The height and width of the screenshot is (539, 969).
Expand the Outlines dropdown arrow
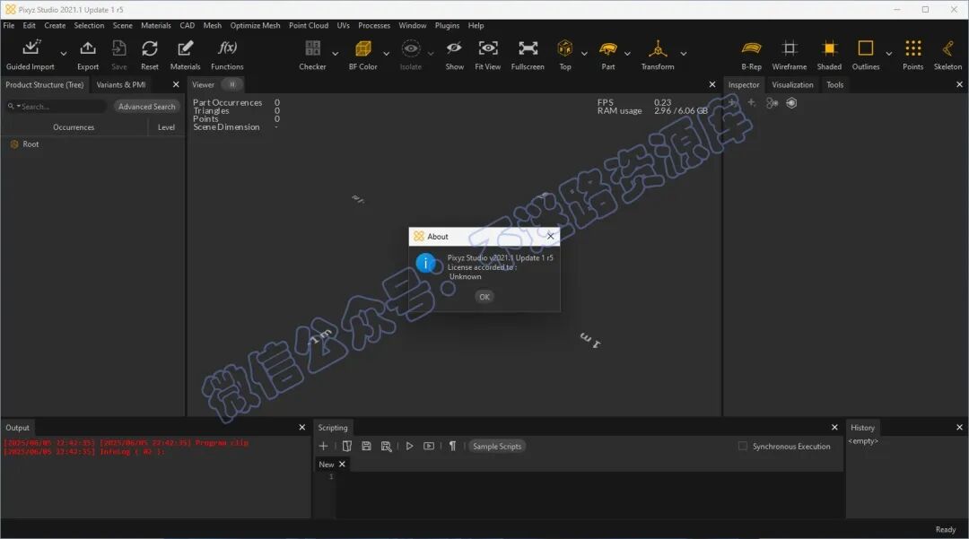pyautogui.click(x=888, y=54)
